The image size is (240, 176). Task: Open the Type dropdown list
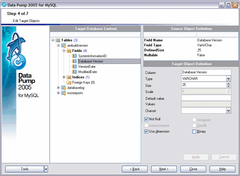[228, 79]
